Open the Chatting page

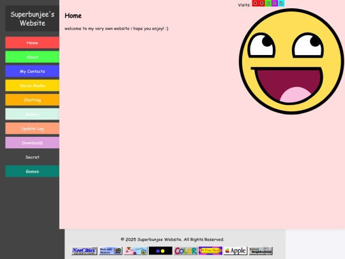click(x=32, y=100)
